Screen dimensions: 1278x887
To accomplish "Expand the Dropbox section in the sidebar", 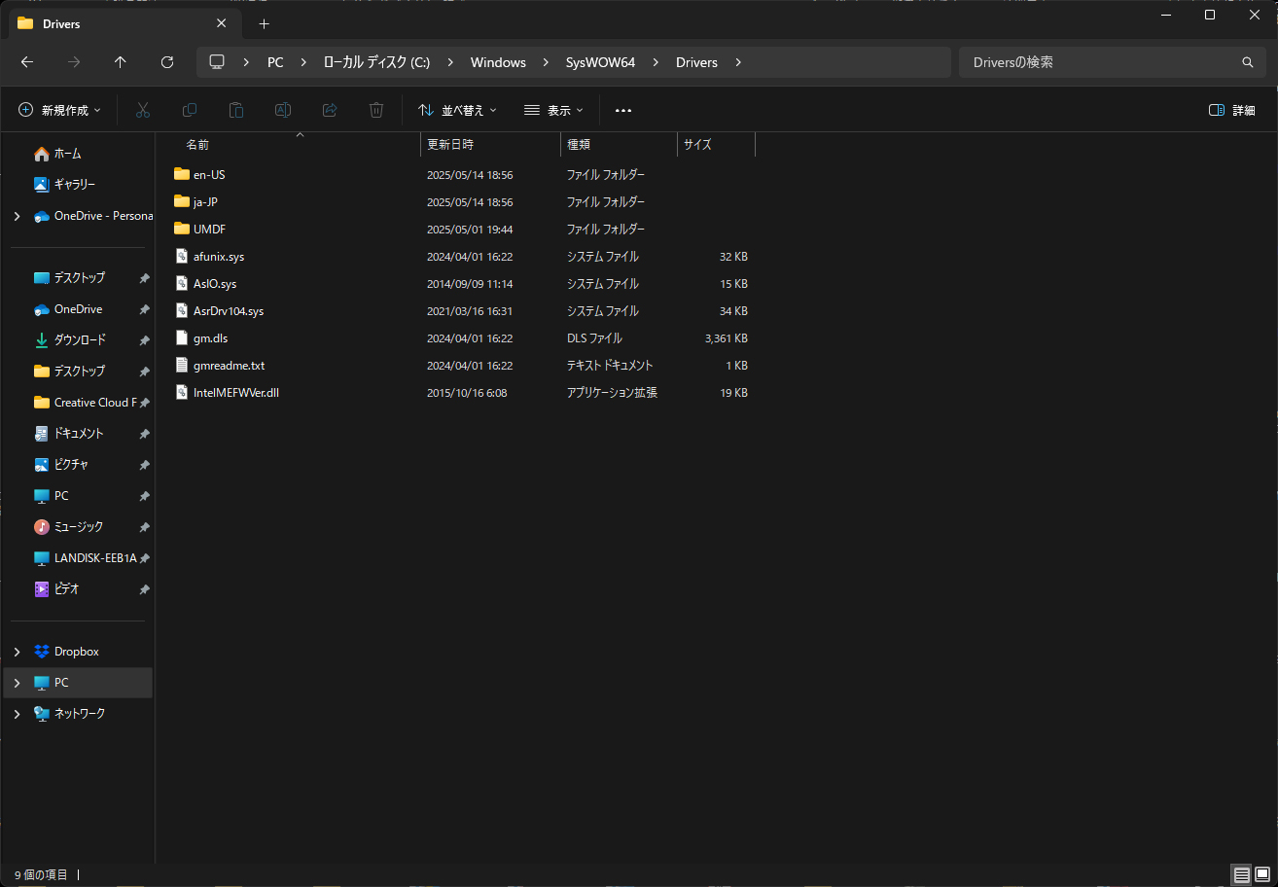I will [x=16, y=651].
